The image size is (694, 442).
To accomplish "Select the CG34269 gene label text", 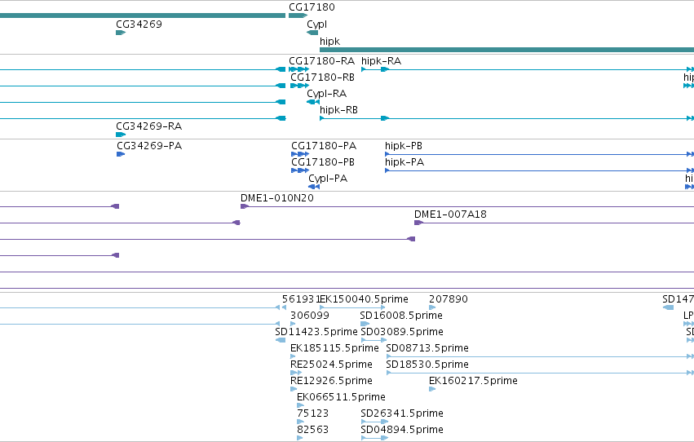I will point(139,24).
